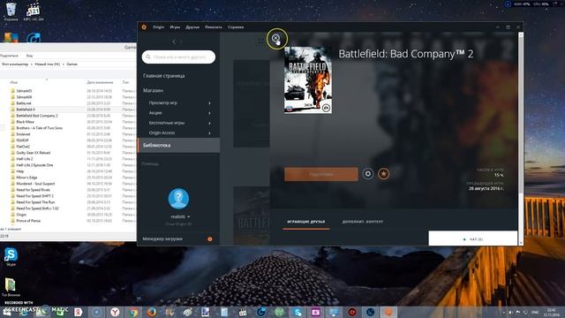Select Библиотека in the Origin sidebar
565x318 pixels.
[x=178, y=145]
